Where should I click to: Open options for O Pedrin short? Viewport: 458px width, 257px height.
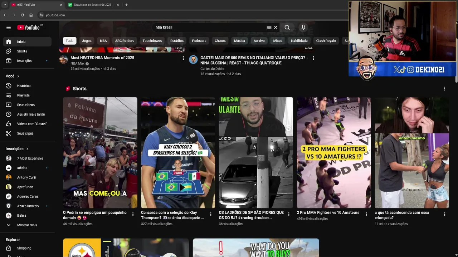[133, 215]
